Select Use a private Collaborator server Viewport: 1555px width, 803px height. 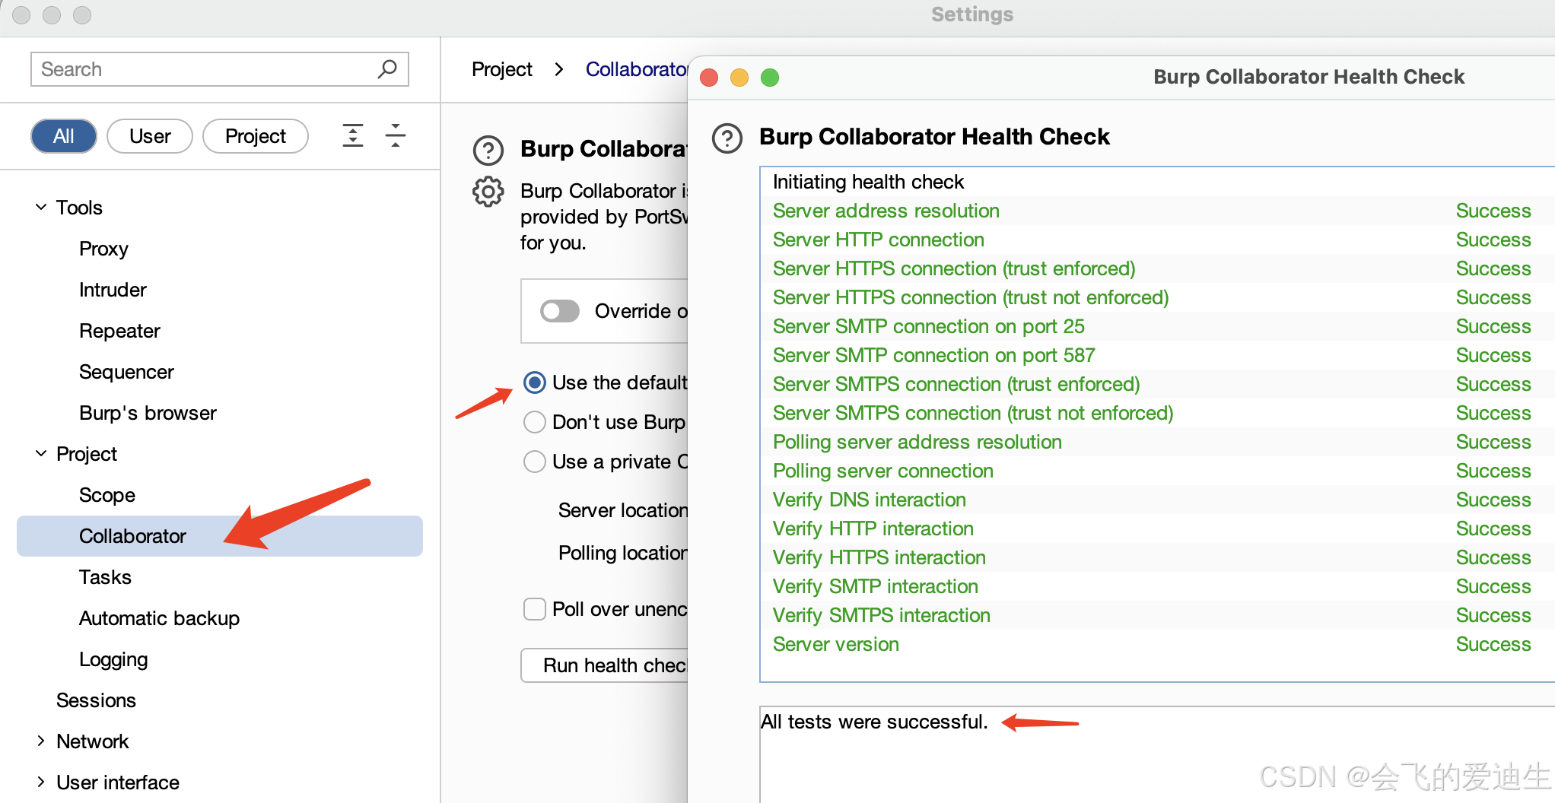tap(535, 462)
